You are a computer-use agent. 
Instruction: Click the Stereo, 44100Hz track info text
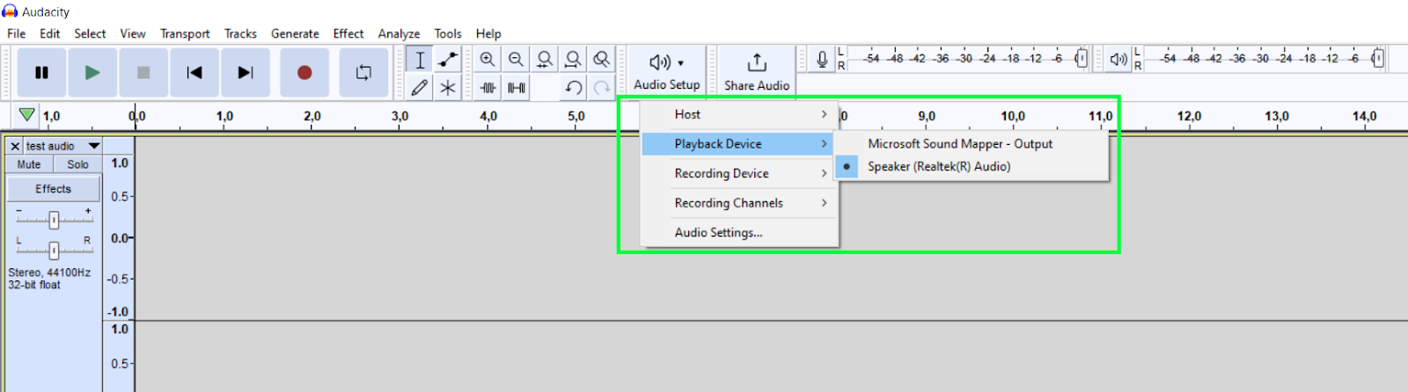[x=49, y=272]
